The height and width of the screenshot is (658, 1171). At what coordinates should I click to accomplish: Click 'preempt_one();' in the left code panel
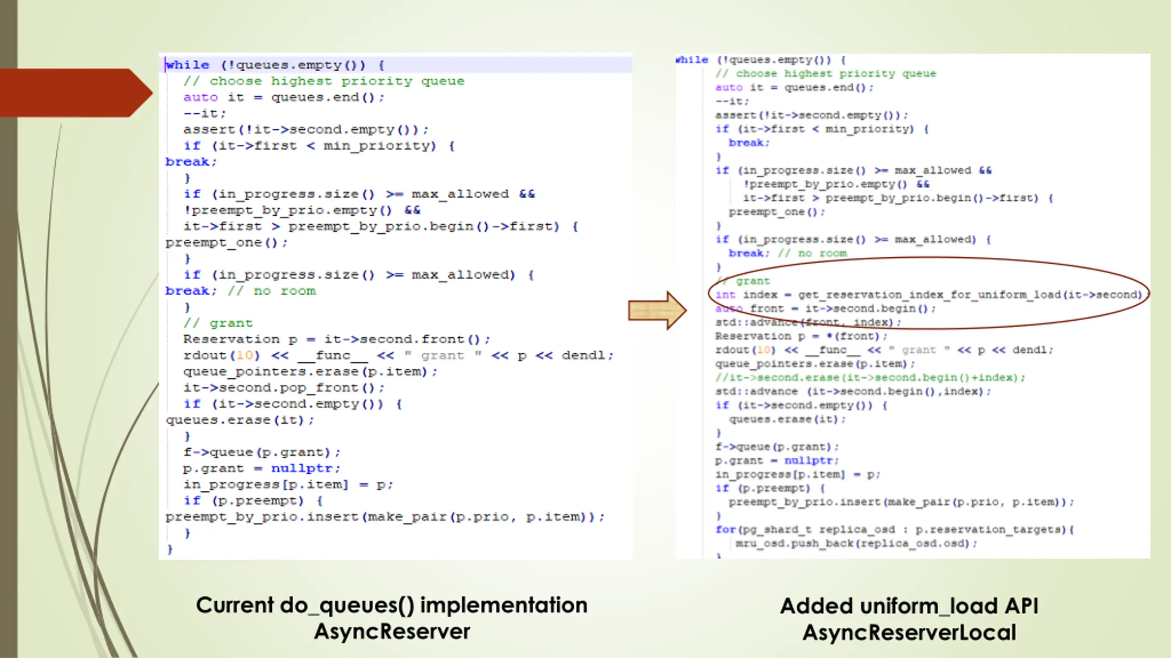[x=226, y=243]
